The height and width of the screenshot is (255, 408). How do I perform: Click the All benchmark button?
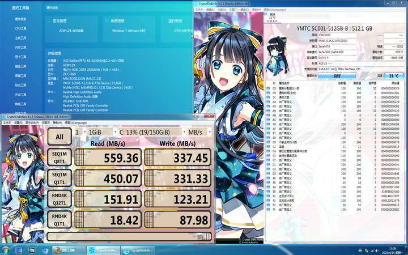click(x=59, y=137)
